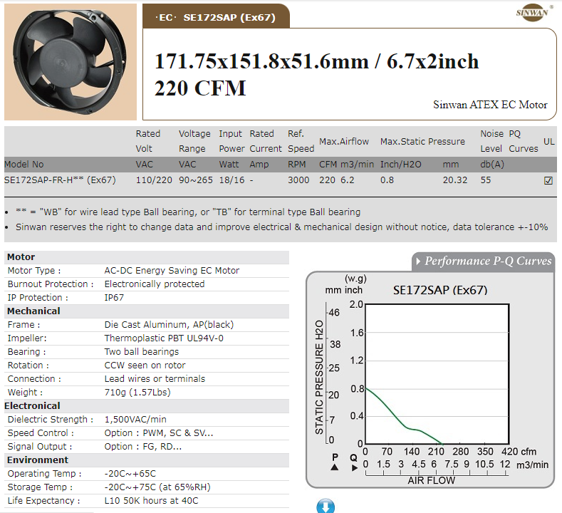The width and height of the screenshot is (562, 513).
Task: Click the Environment section header
Action: pyautogui.click(x=38, y=460)
